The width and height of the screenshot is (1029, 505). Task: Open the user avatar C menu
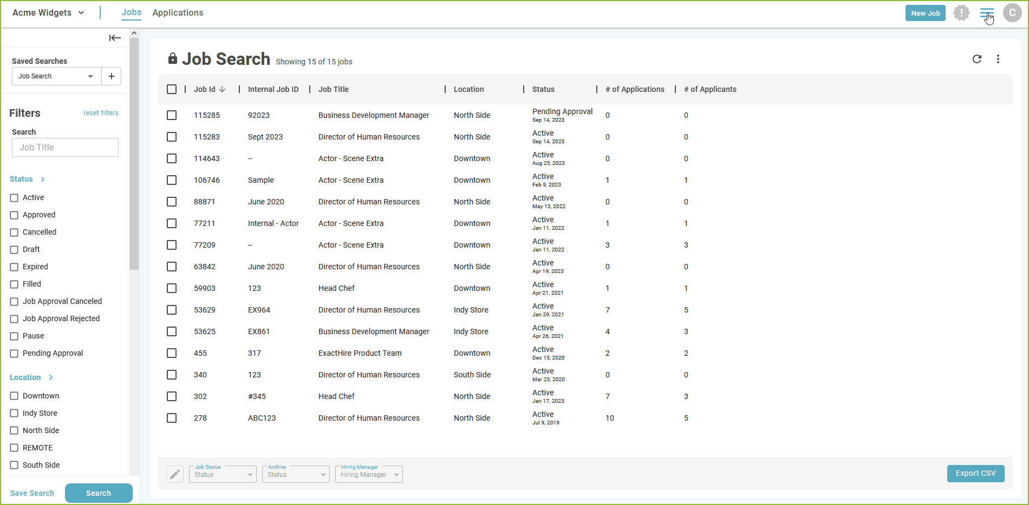coord(1012,13)
